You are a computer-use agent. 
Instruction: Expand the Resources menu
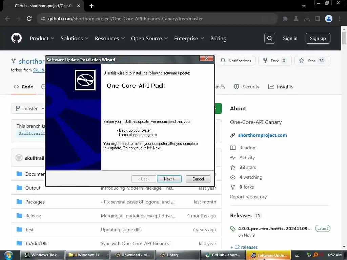coord(109,39)
